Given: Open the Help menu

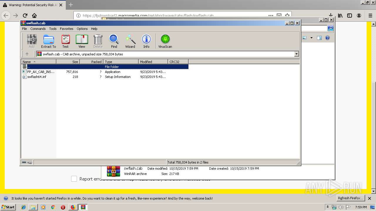Looking at the screenshot, I should pos(94,29).
